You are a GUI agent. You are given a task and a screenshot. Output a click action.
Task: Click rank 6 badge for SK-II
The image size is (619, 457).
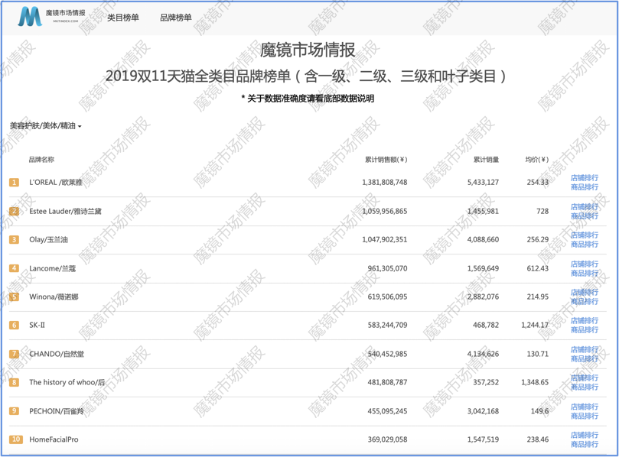(15, 326)
